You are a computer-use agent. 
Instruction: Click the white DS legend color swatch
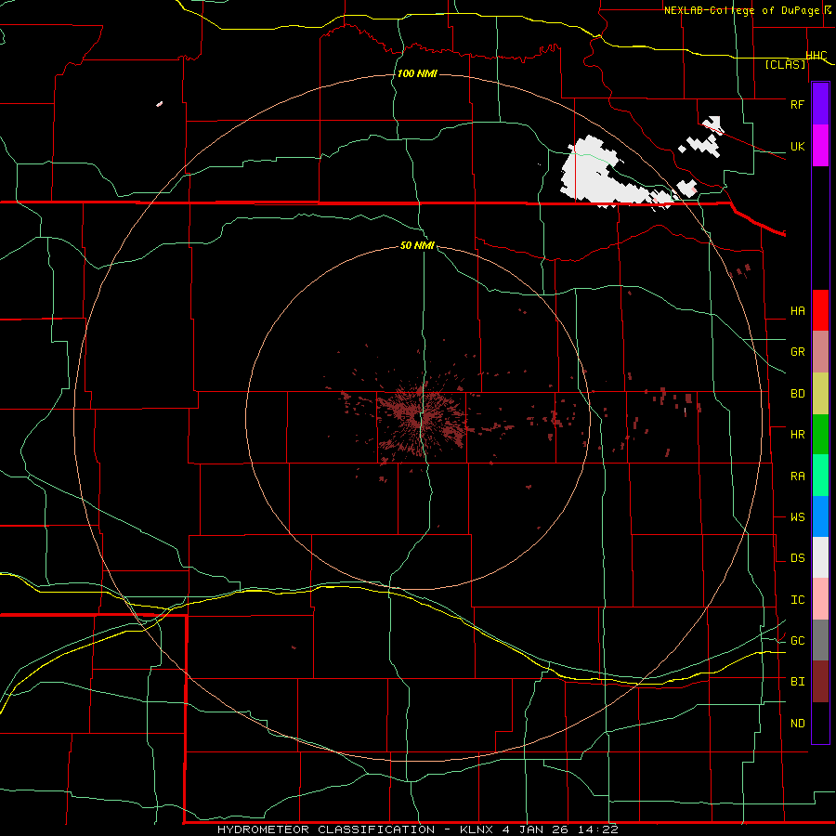click(x=820, y=557)
